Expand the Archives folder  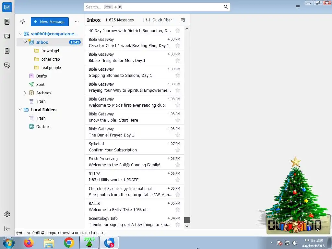(x=25, y=93)
